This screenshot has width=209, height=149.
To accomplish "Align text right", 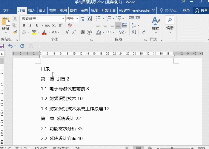I will click(112, 25).
